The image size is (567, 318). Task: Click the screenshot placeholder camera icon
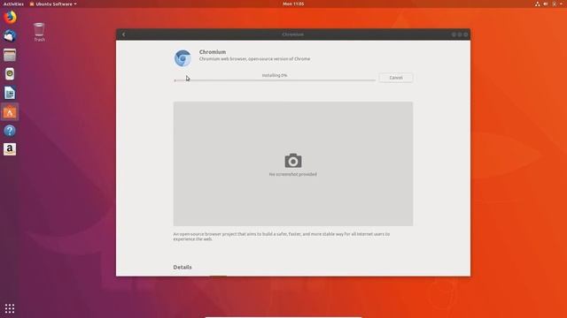pos(293,161)
